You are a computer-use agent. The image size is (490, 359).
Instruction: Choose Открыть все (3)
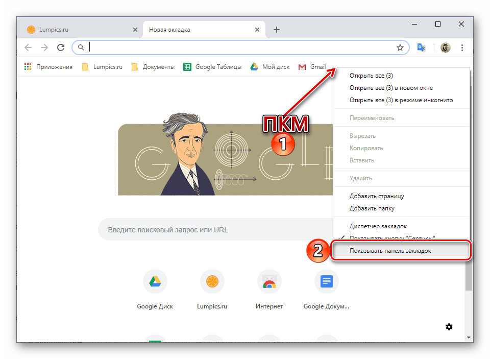402,76
